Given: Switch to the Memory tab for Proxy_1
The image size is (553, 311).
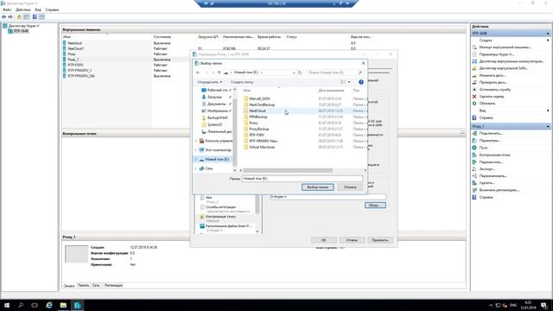Looking at the screenshot, I should tap(84, 285).
